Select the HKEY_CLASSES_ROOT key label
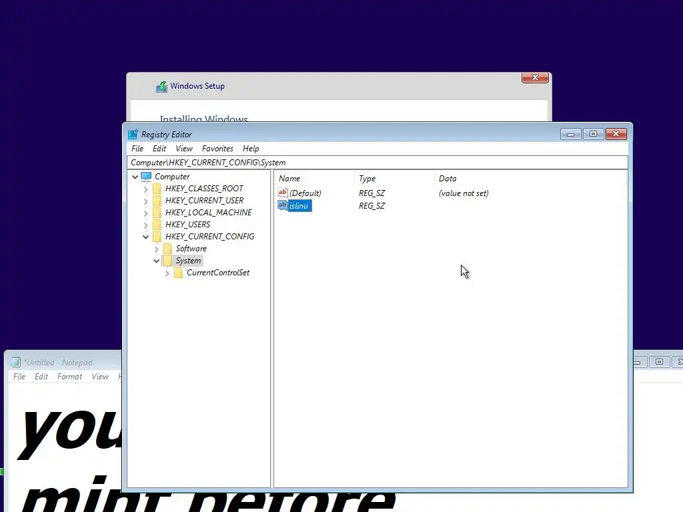This screenshot has height=512, width=683. click(204, 189)
